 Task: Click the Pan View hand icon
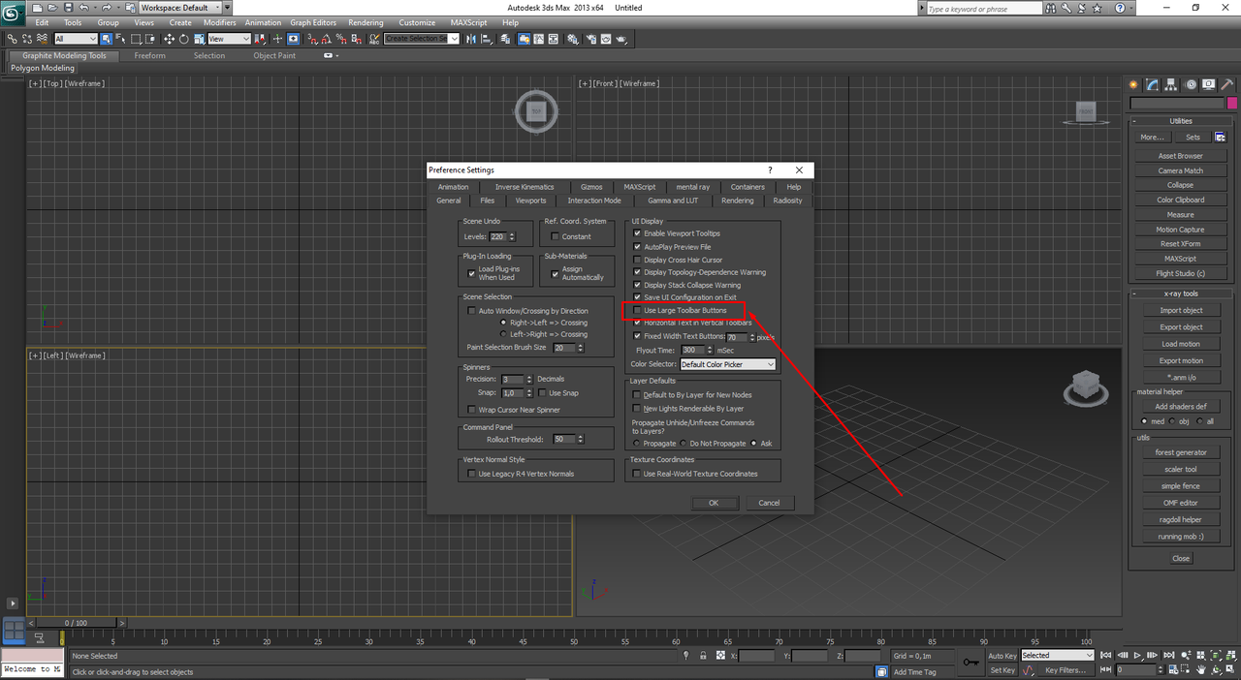(1200, 670)
